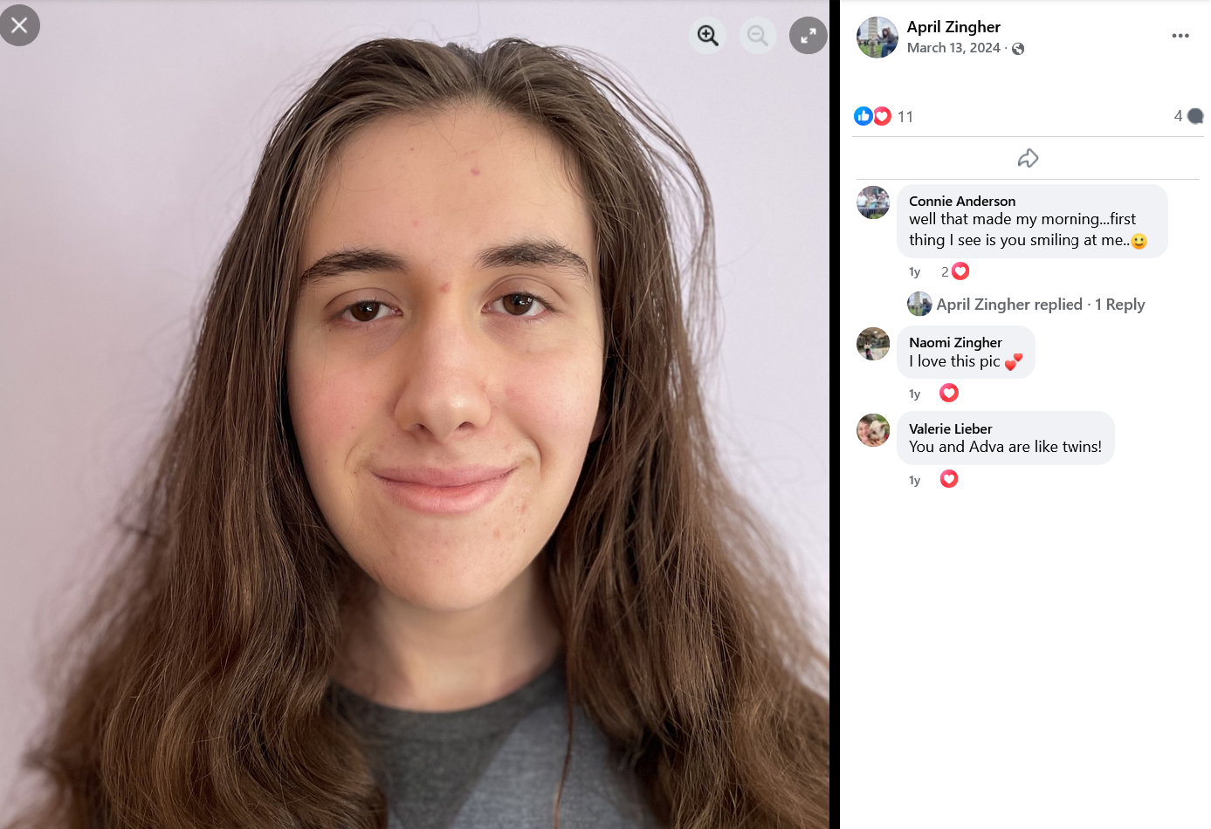Click Naomi Zingher's avatar thumbnail

(873, 344)
